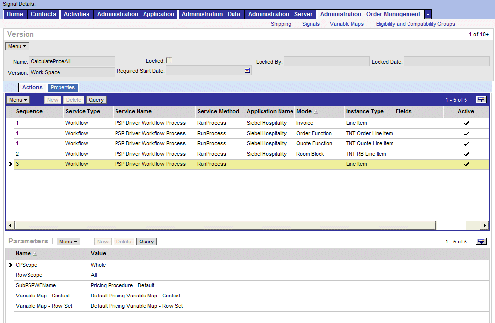Open the screen tab overflow arrow icon
Image resolution: width=495 pixels, height=323 pixels.
[x=427, y=14]
